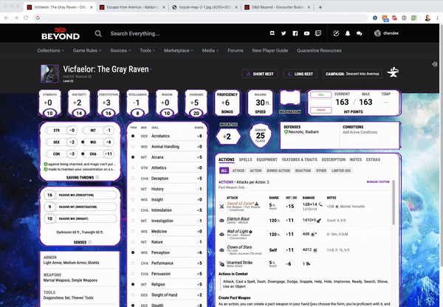Open the Twitter icon link

pyautogui.click(x=284, y=33)
